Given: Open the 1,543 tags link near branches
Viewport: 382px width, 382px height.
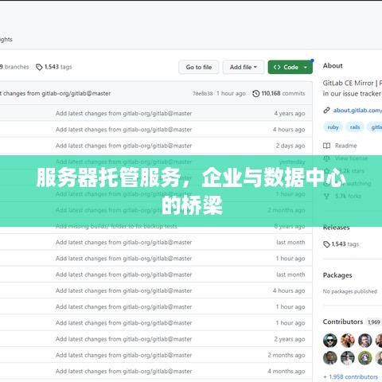Looking at the screenshot, I should point(58,67).
